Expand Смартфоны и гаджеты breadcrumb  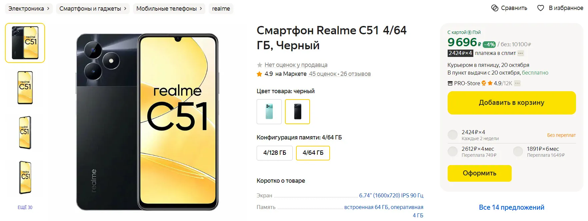(125, 8)
